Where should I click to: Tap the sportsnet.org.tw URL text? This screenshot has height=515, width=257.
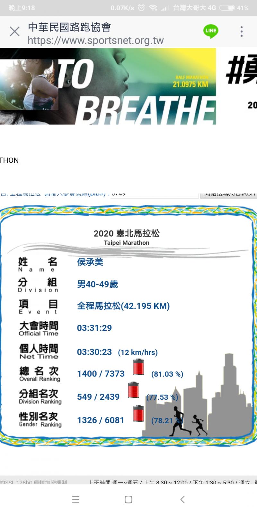pos(96,41)
